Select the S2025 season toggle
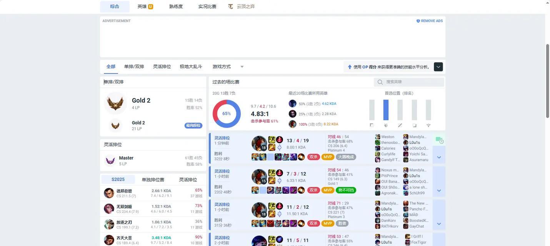 (x=118, y=180)
